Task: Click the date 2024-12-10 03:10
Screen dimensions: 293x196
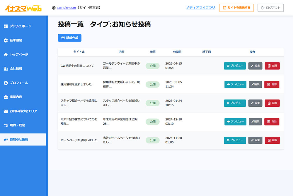Action: (x=173, y=121)
